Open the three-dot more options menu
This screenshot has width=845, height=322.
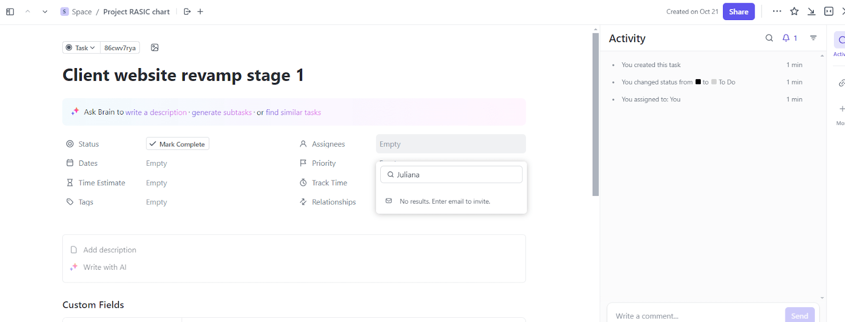pos(777,12)
